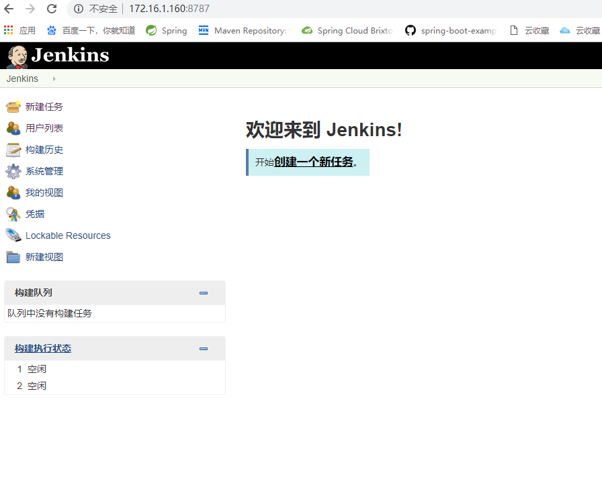Image resolution: width=602 pixels, height=491 pixels.
Task: Click the people icon beside 用户列表
Action: [13, 128]
